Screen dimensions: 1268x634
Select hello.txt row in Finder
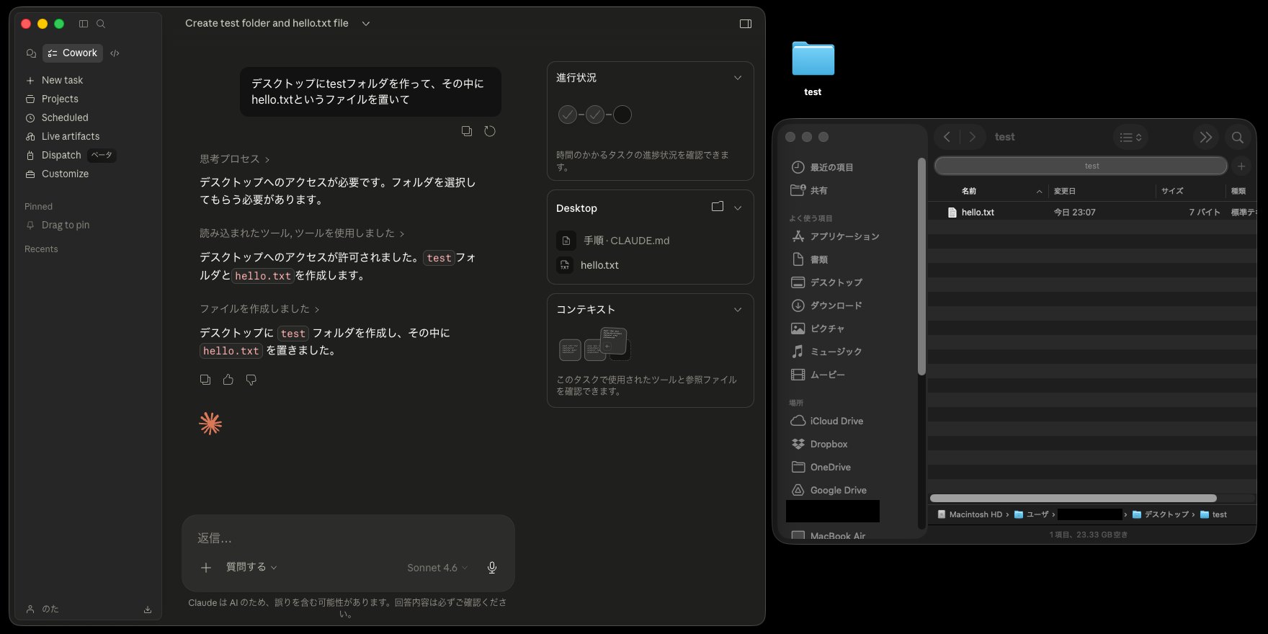(1091, 213)
